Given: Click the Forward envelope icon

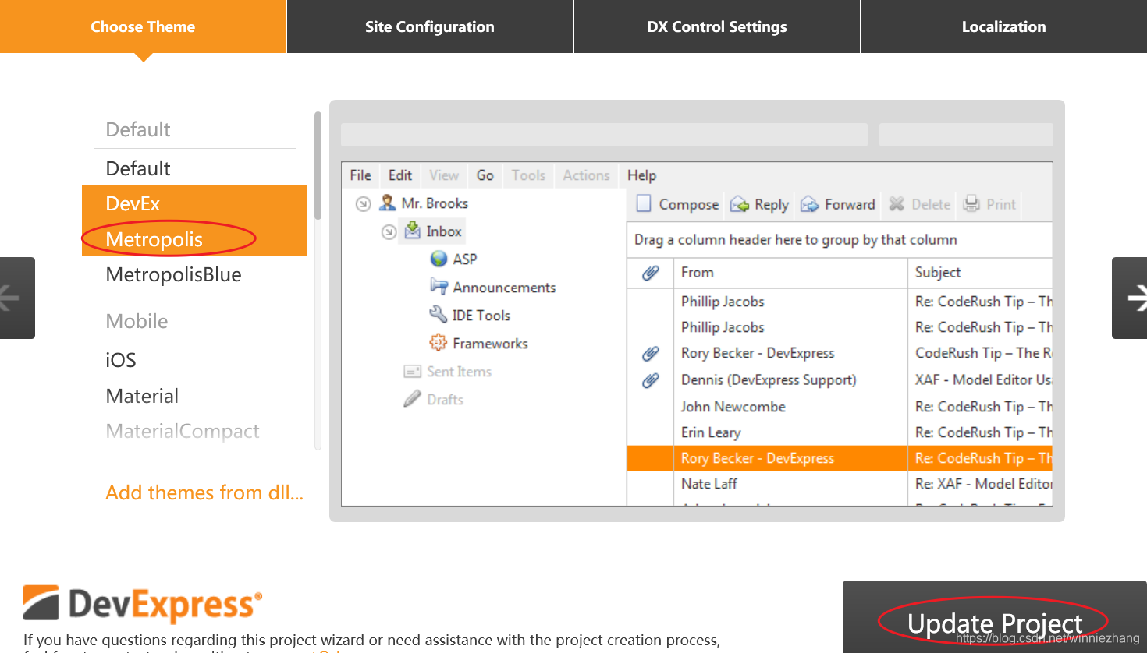Looking at the screenshot, I should coord(810,204).
